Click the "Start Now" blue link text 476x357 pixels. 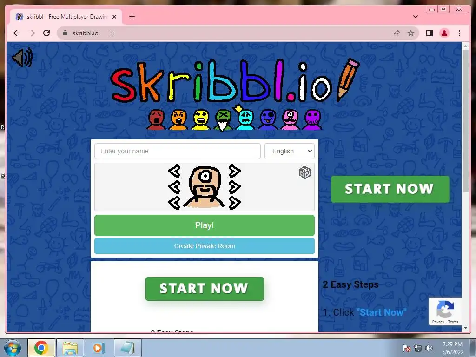(x=381, y=312)
